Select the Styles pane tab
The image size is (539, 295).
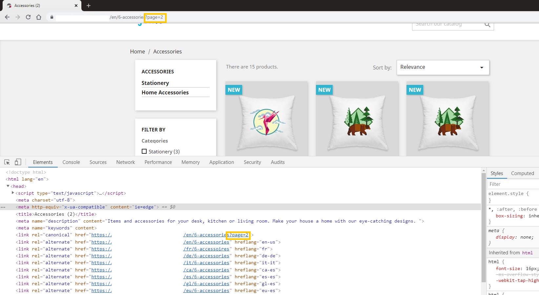[x=497, y=173]
